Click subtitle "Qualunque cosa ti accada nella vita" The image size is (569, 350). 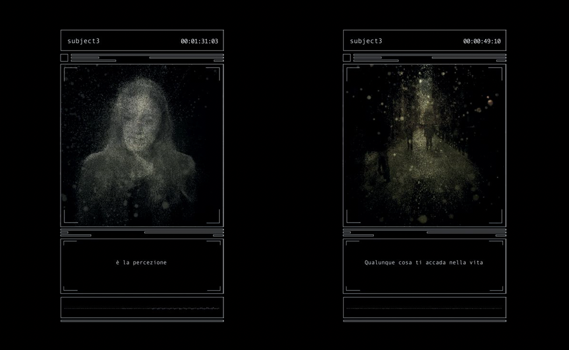tap(423, 263)
